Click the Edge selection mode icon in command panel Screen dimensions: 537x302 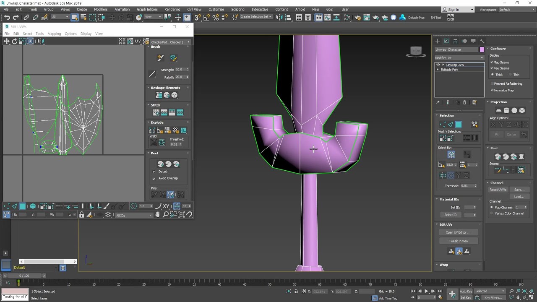coord(451,124)
